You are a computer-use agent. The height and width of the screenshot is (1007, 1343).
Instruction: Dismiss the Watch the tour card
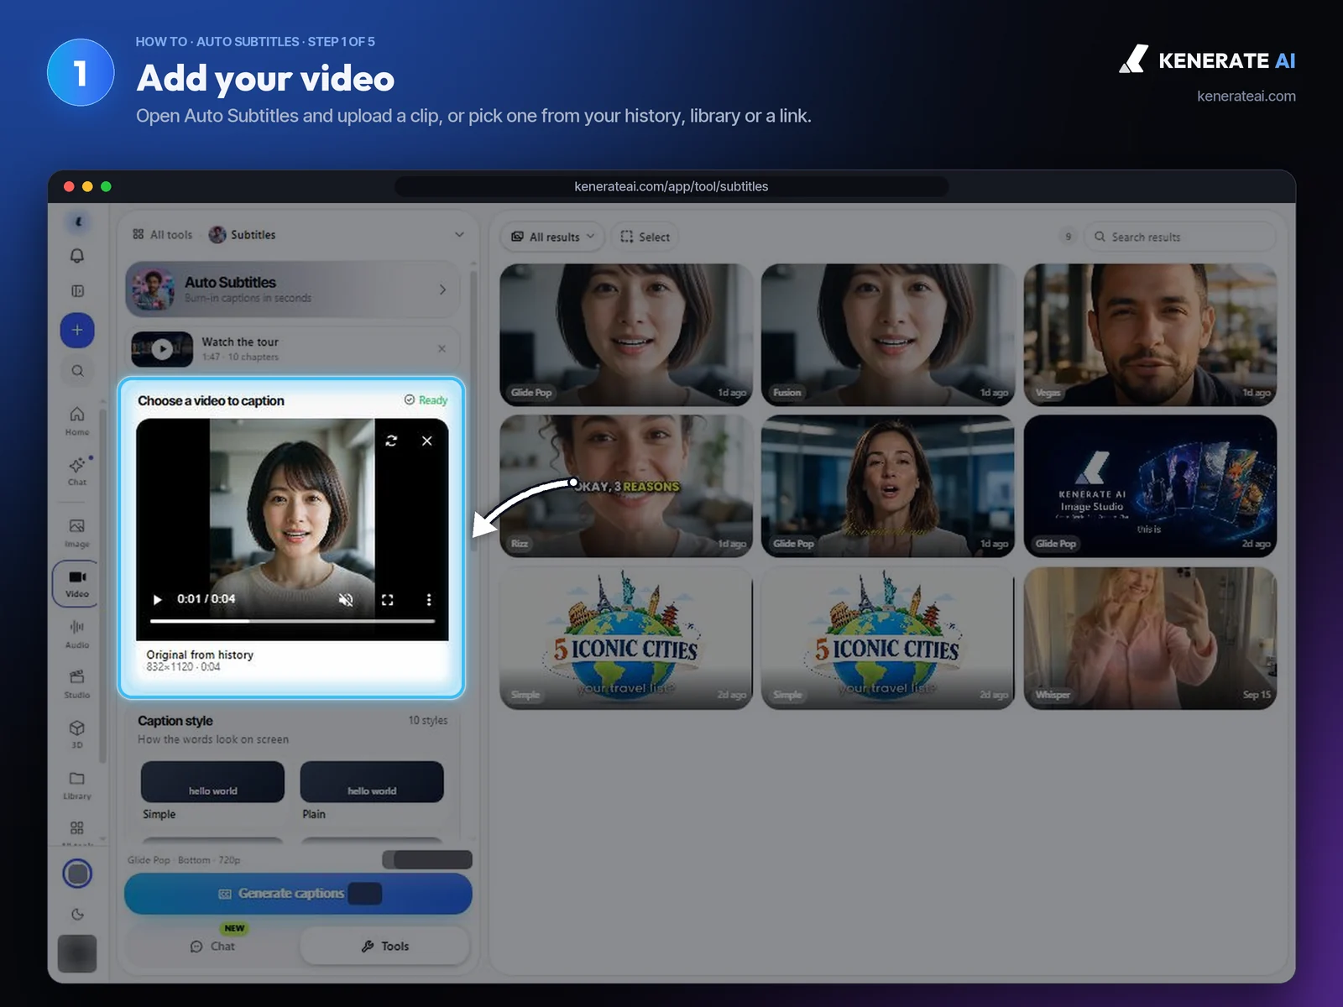point(442,348)
